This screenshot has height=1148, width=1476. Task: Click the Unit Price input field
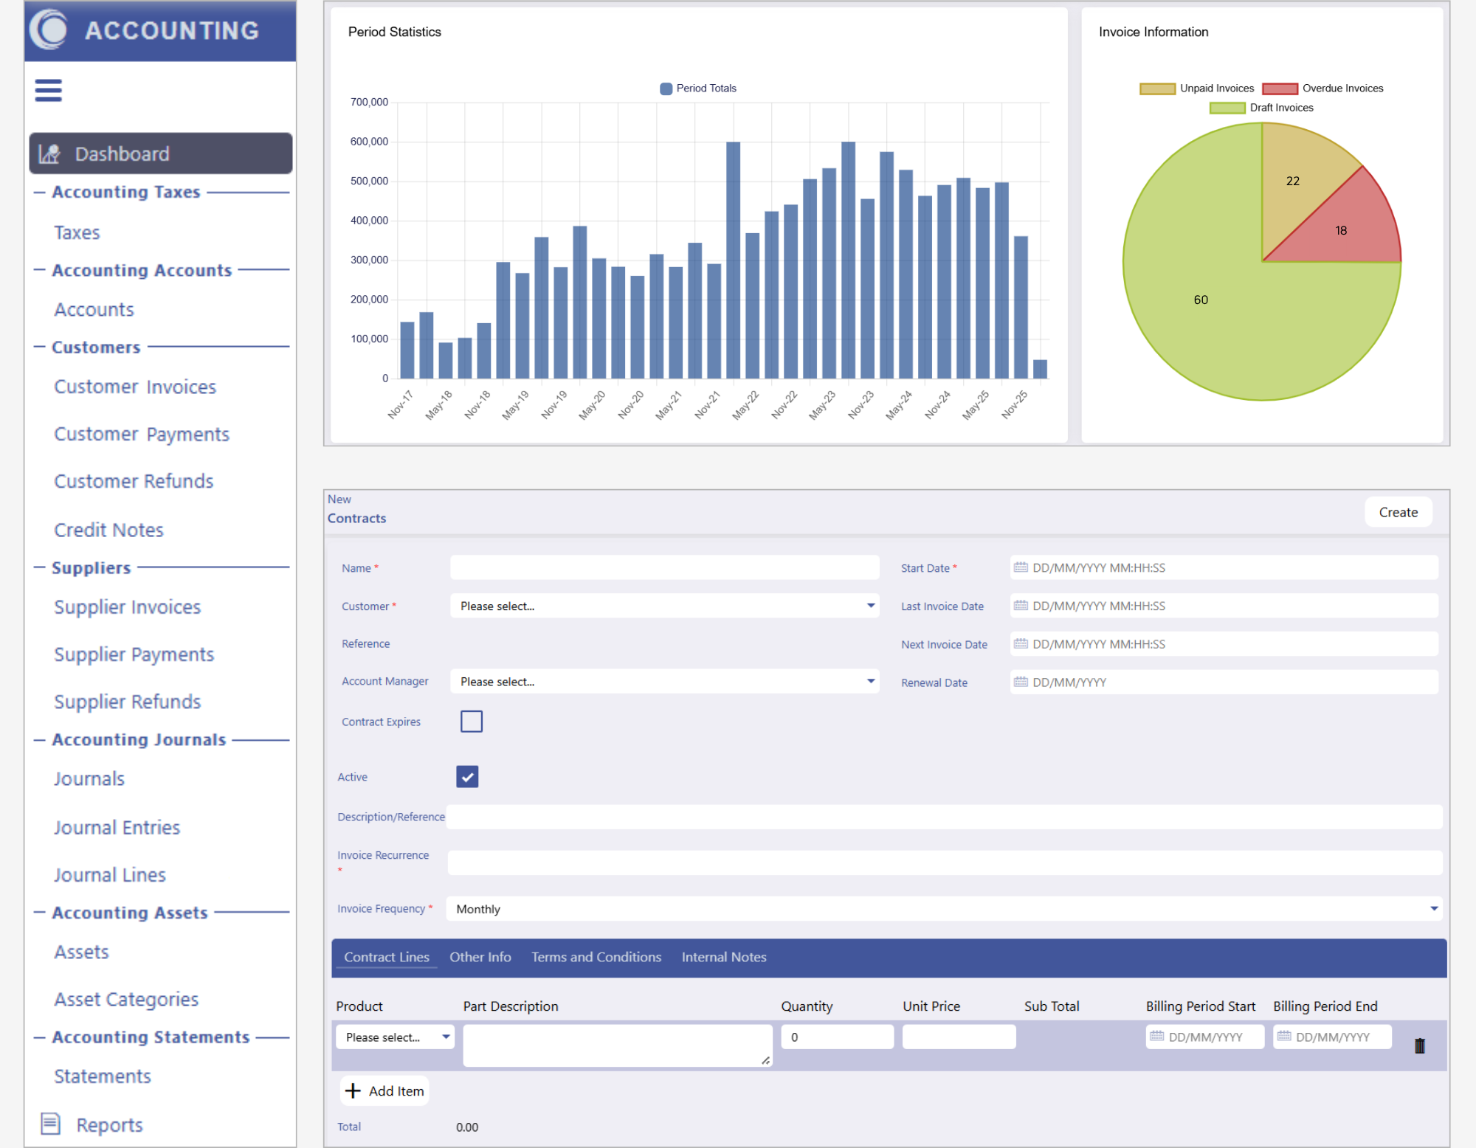959,1037
